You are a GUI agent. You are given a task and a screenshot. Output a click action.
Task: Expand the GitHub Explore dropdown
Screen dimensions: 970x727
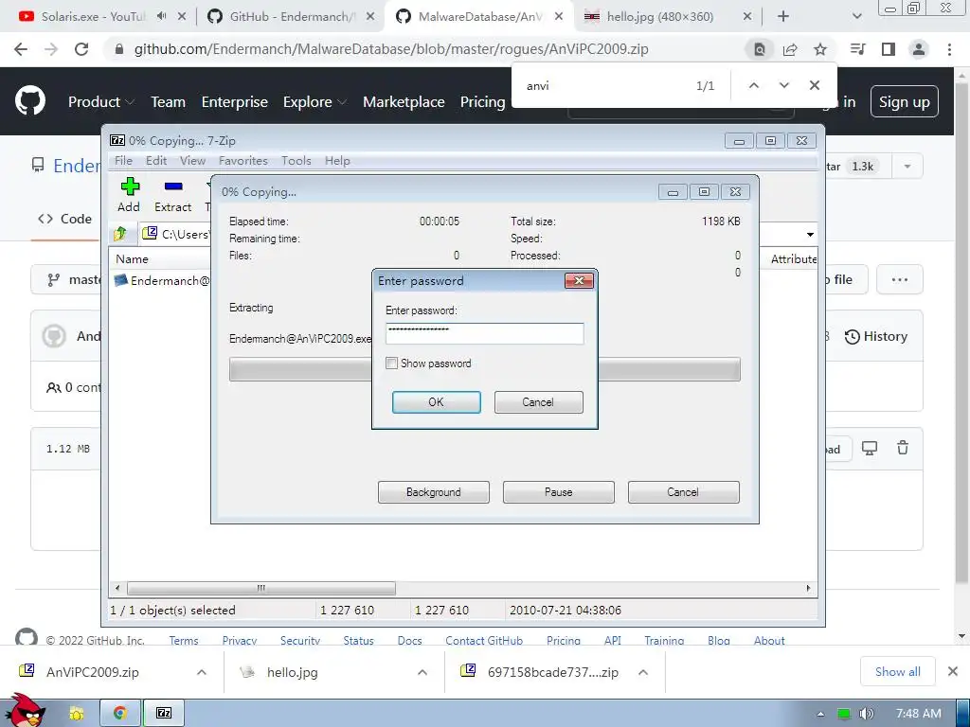pos(314,102)
